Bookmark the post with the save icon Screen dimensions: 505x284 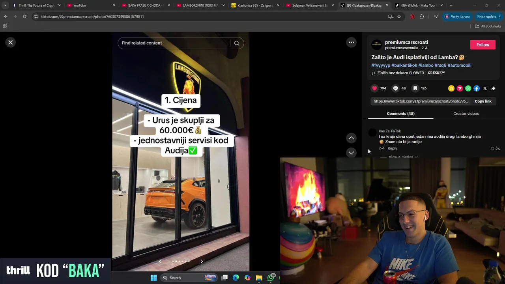415,88
